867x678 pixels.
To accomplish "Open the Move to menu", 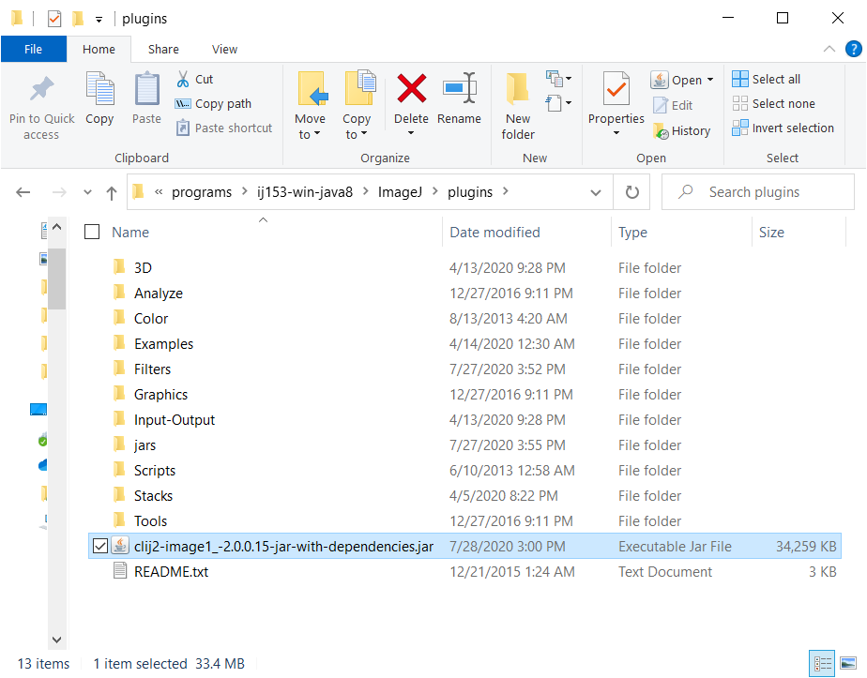I will 310,106.
